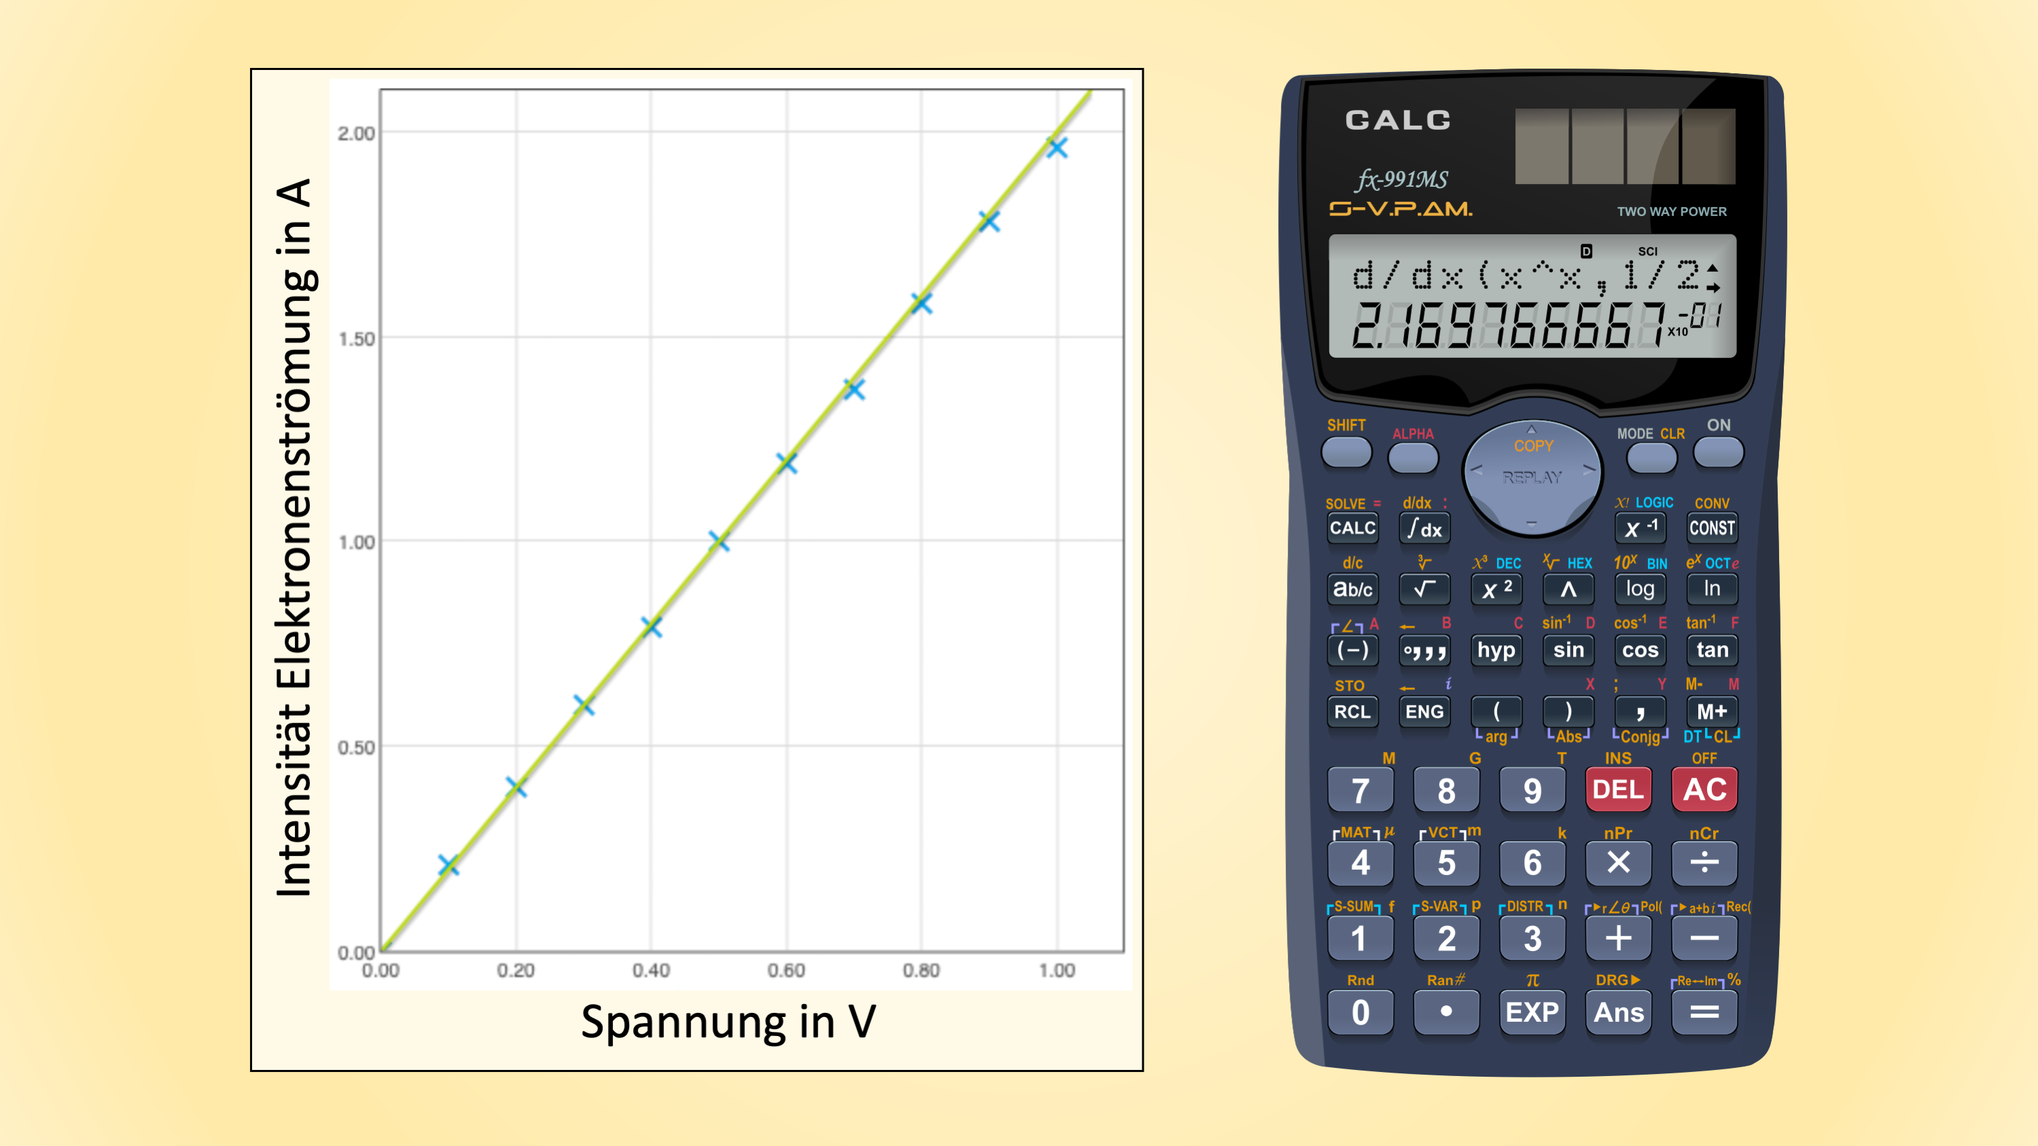Click the close parenthesis key
The height and width of the screenshot is (1146, 2038).
pos(1568,711)
